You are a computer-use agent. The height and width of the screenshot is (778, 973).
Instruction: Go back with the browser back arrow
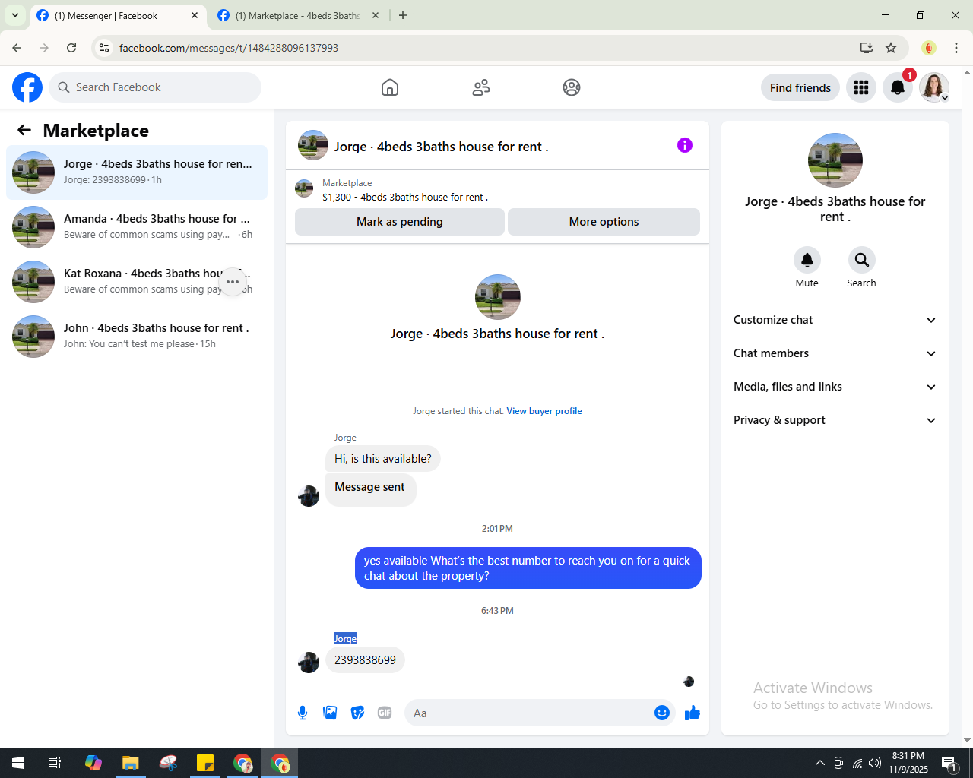[x=17, y=48]
